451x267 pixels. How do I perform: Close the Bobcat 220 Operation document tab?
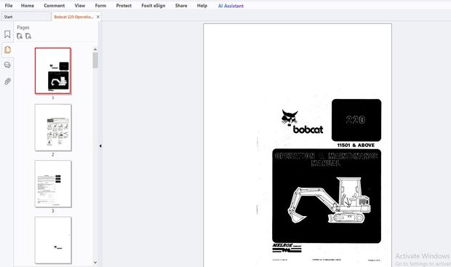(98, 17)
